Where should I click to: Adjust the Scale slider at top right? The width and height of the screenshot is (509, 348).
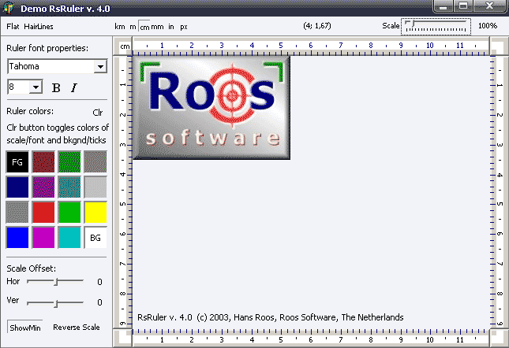[x=436, y=26]
